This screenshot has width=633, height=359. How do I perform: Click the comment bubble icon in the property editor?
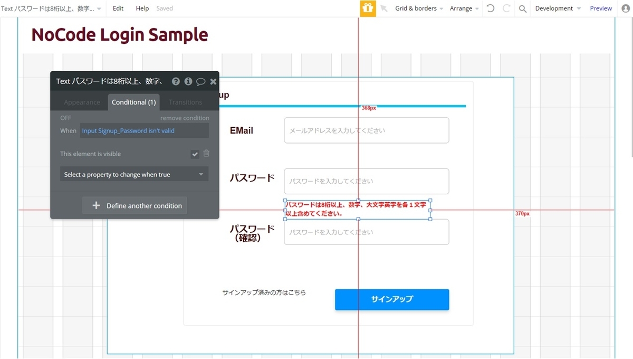click(200, 81)
